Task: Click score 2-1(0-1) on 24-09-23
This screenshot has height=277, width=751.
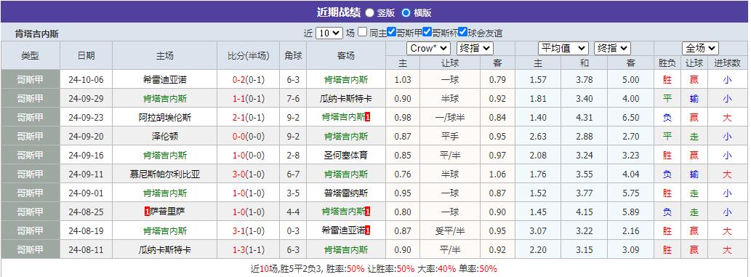Action: (x=248, y=117)
